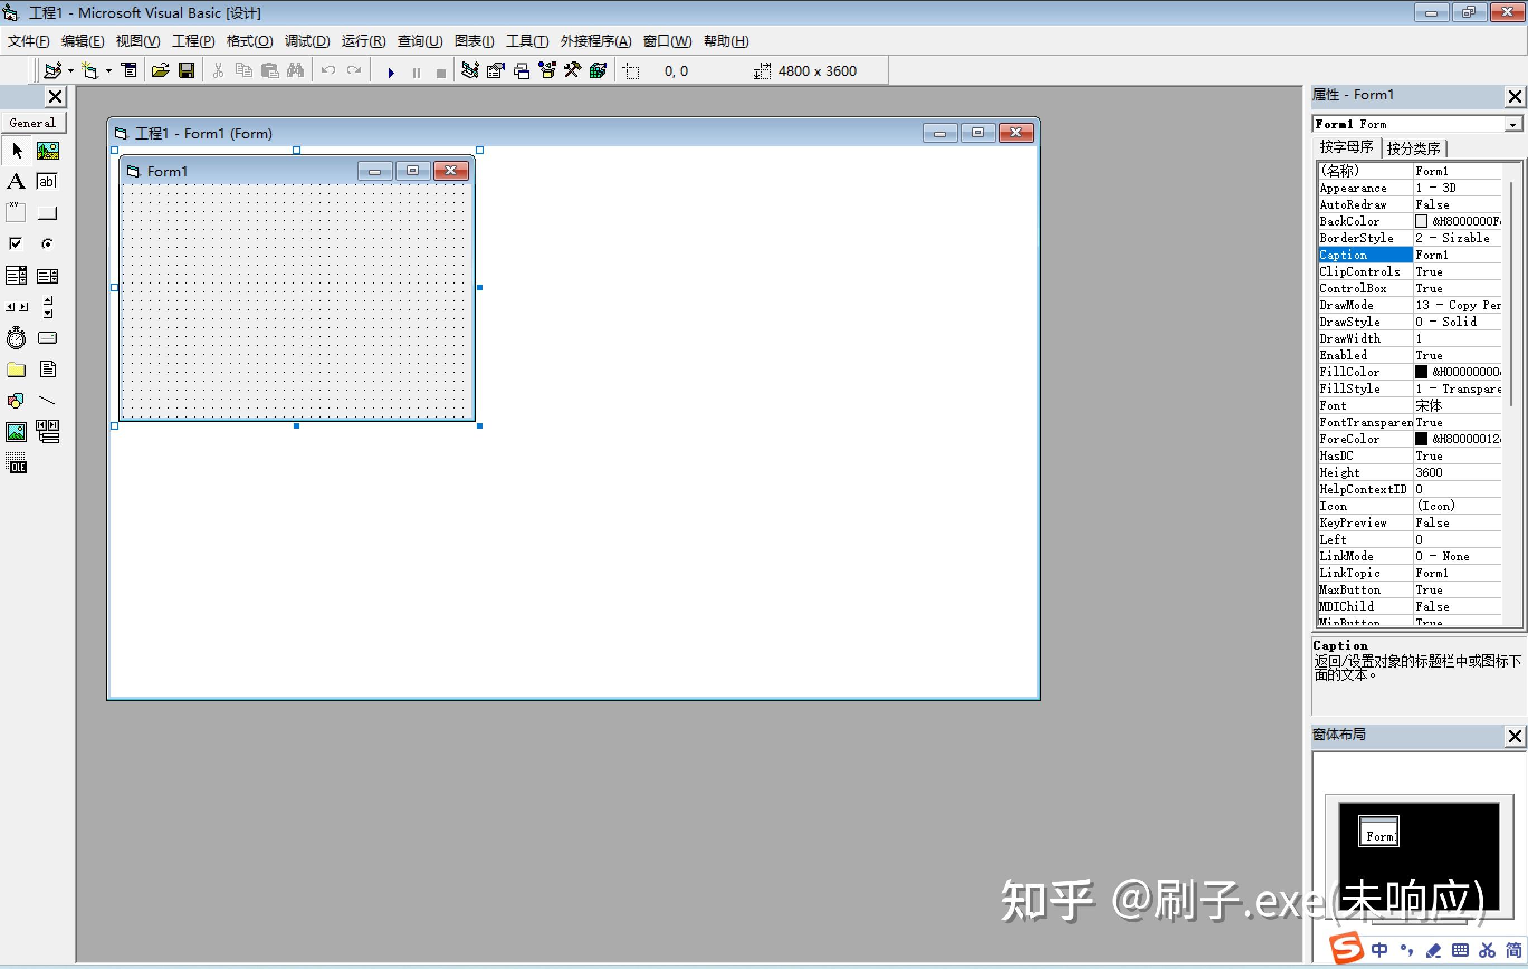Select the CheckBox control tool
This screenshot has height=969, width=1528.
coord(16,243)
